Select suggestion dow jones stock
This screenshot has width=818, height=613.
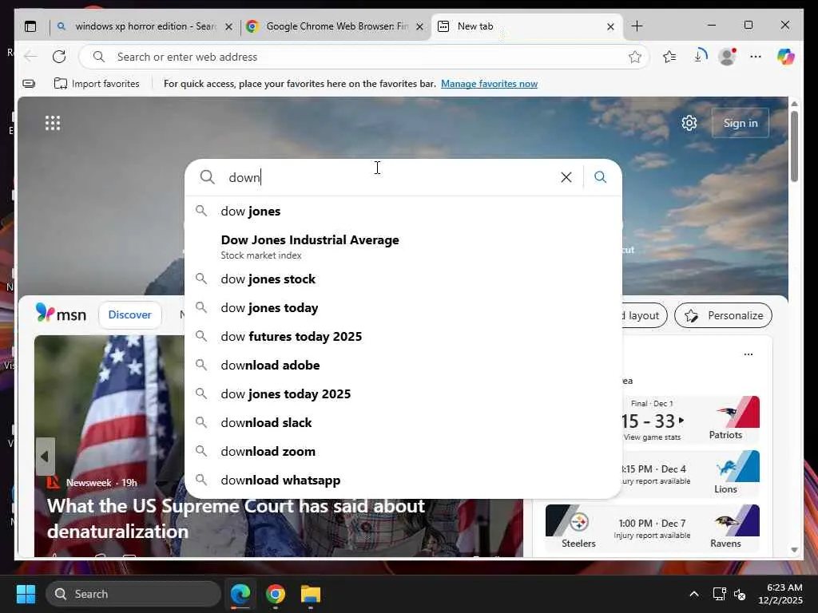(403, 279)
